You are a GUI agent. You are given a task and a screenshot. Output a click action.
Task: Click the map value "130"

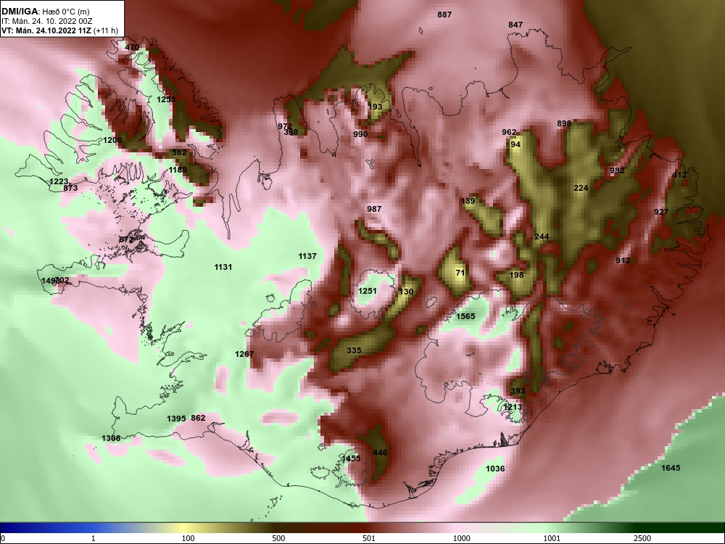(x=406, y=292)
